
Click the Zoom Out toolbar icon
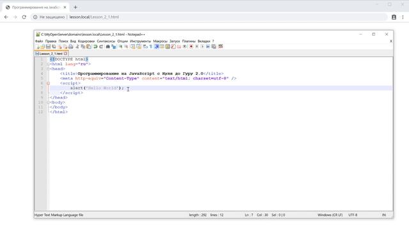point(127,47)
